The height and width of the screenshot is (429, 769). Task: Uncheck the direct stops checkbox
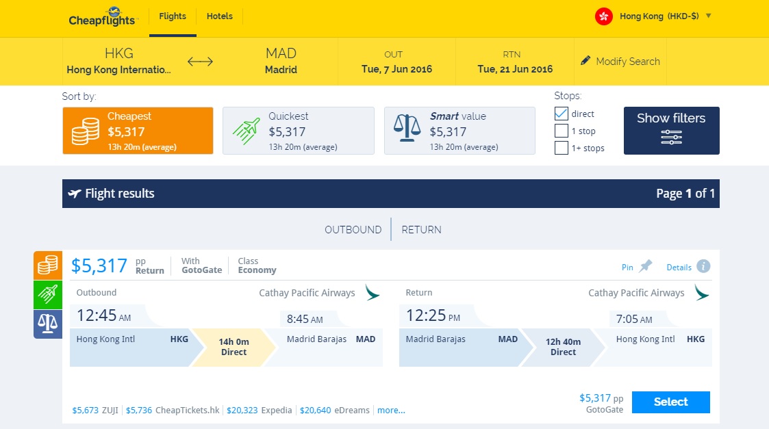click(x=562, y=114)
